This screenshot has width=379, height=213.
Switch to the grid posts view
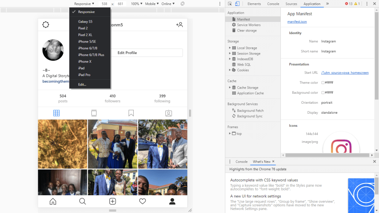coord(56,113)
